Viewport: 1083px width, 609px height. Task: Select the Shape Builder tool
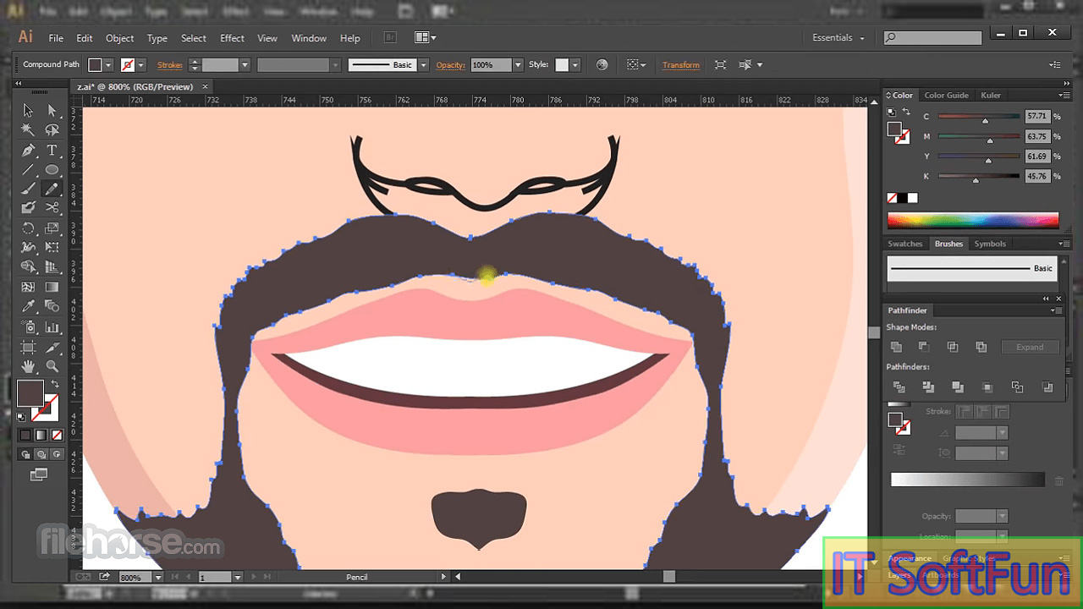click(x=28, y=267)
